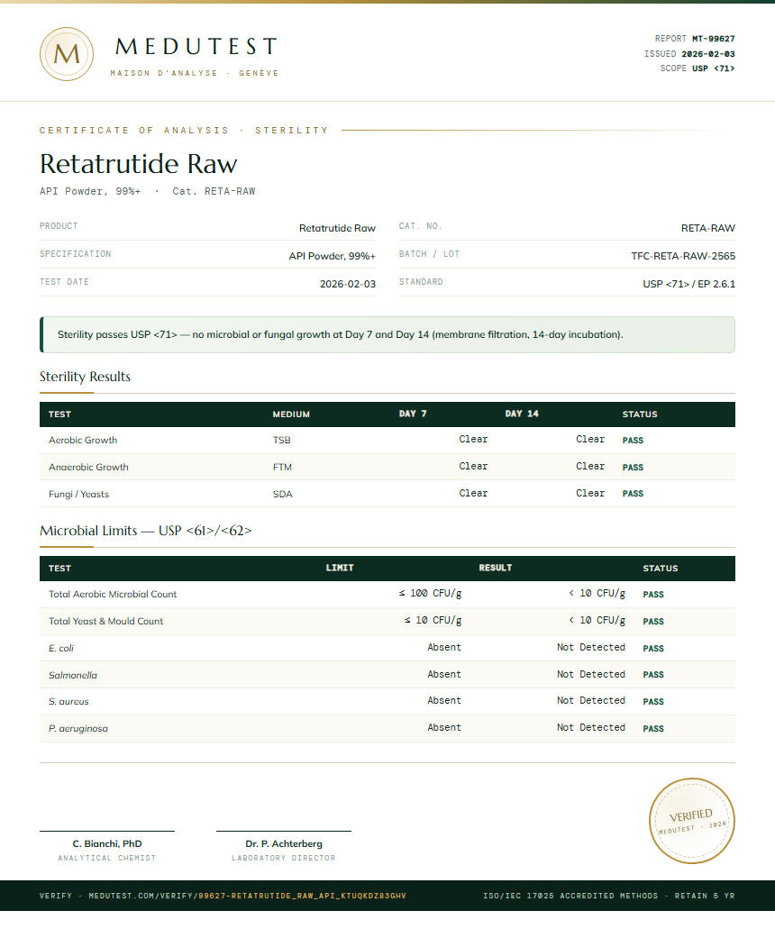775x938 pixels.
Task: Click the DAY 7 column header
Action: (413, 414)
